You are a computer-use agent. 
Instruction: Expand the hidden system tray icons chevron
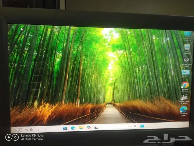coord(46,129)
